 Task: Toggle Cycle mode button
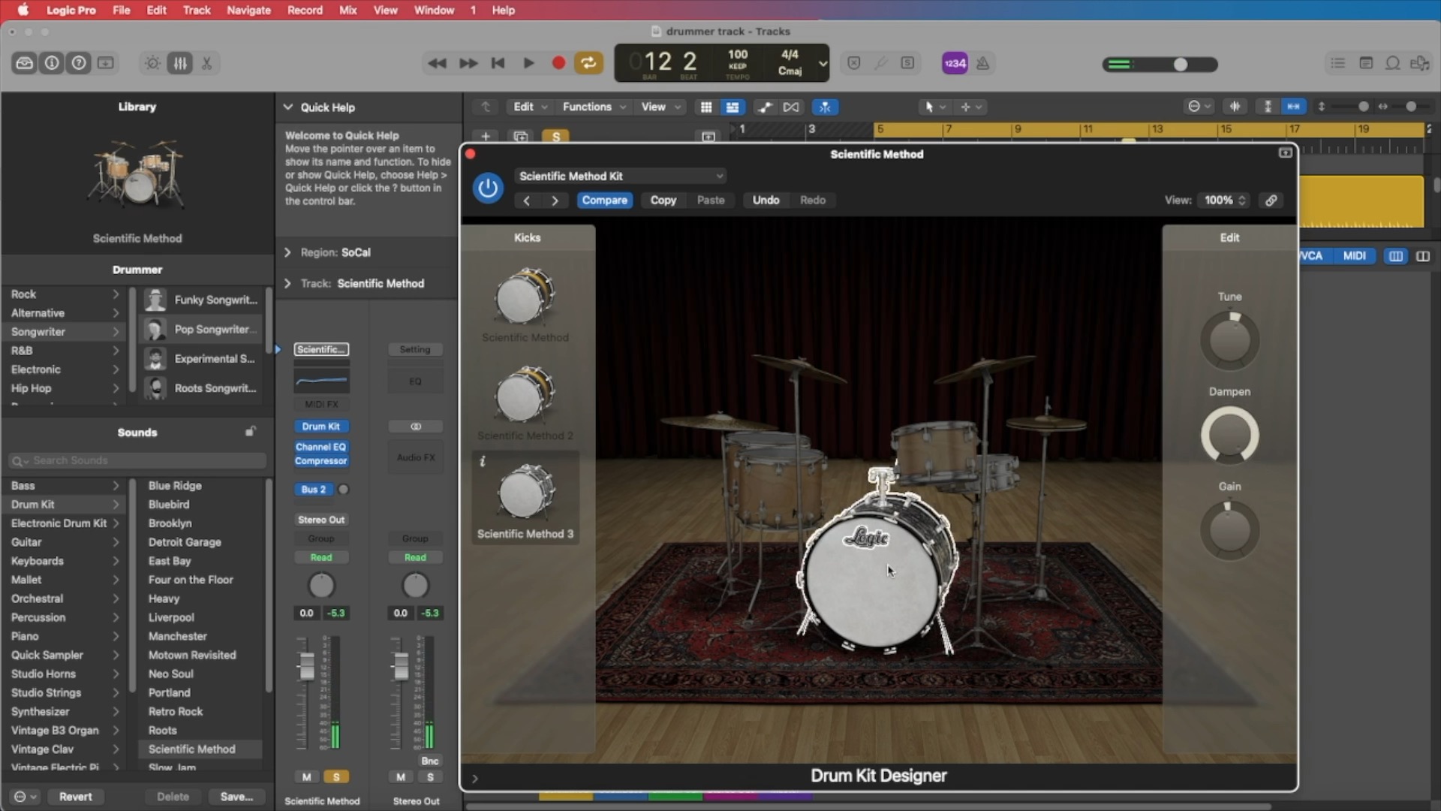(589, 63)
